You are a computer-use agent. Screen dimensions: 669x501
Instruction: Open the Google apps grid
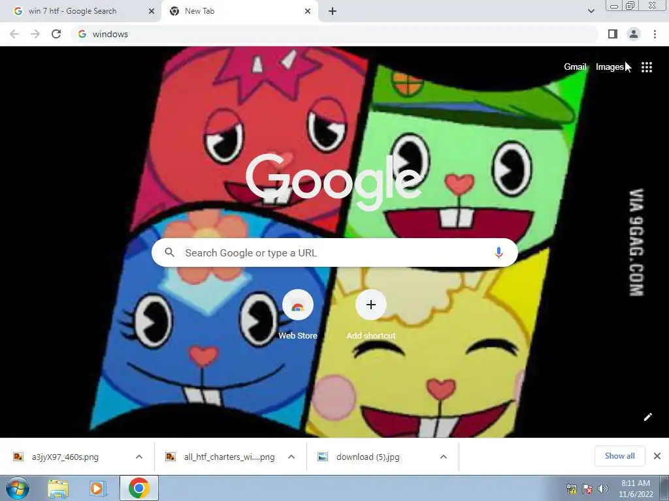tap(647, 67)
